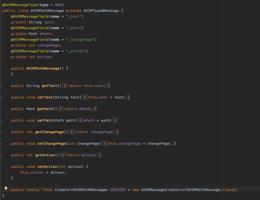Image resolution: width=260 pixels, height=200 pixels.
Task: Expand the folded getChangePage() gutter marker
Action: tap(1, 132)
